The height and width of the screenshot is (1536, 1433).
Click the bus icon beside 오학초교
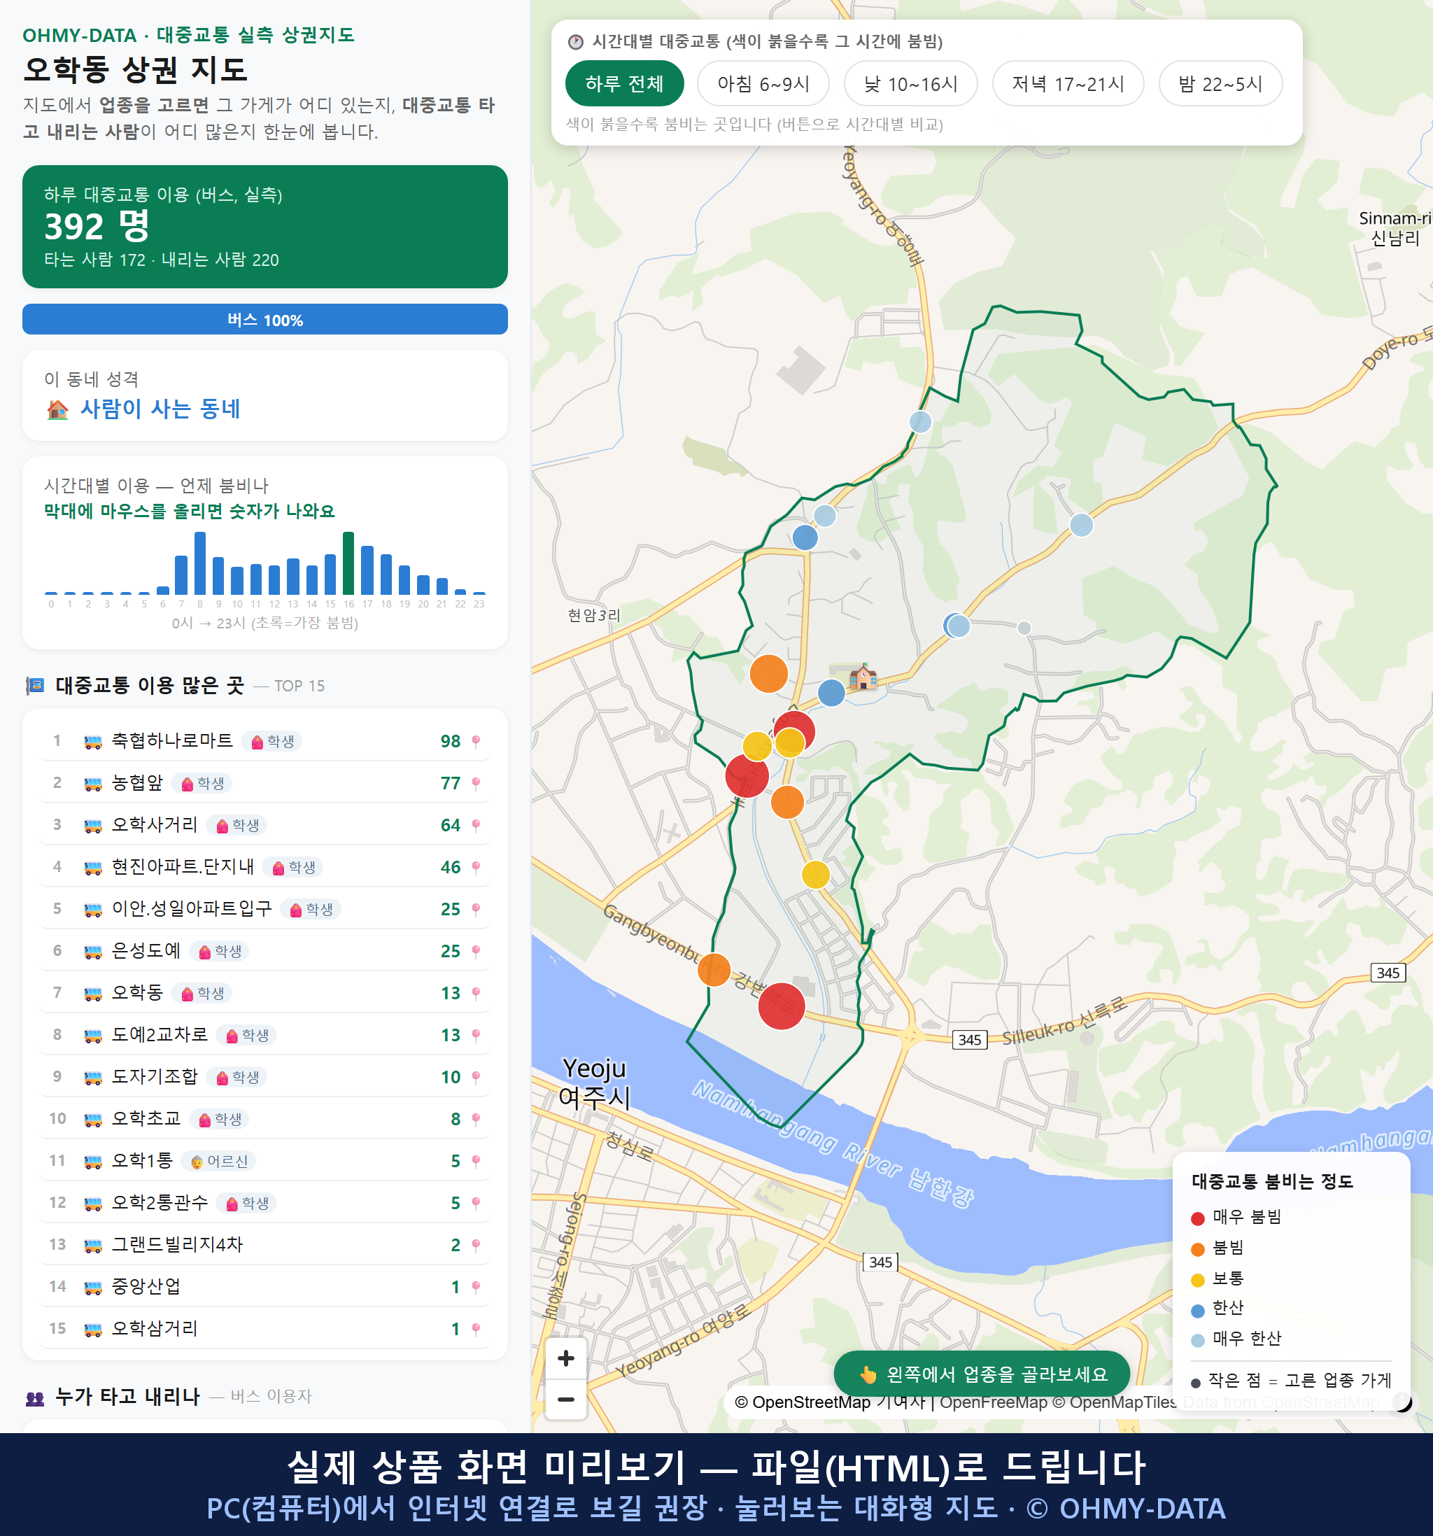[x=92, y=1120]
